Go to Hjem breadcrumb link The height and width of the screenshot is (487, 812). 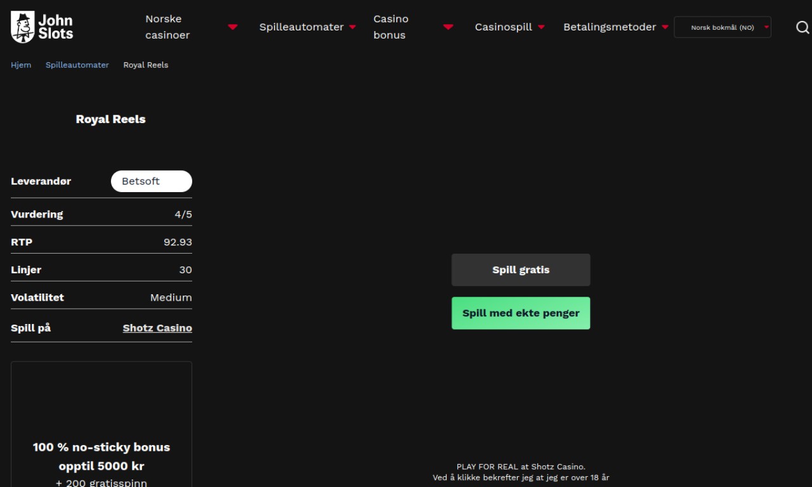[21, 65]
